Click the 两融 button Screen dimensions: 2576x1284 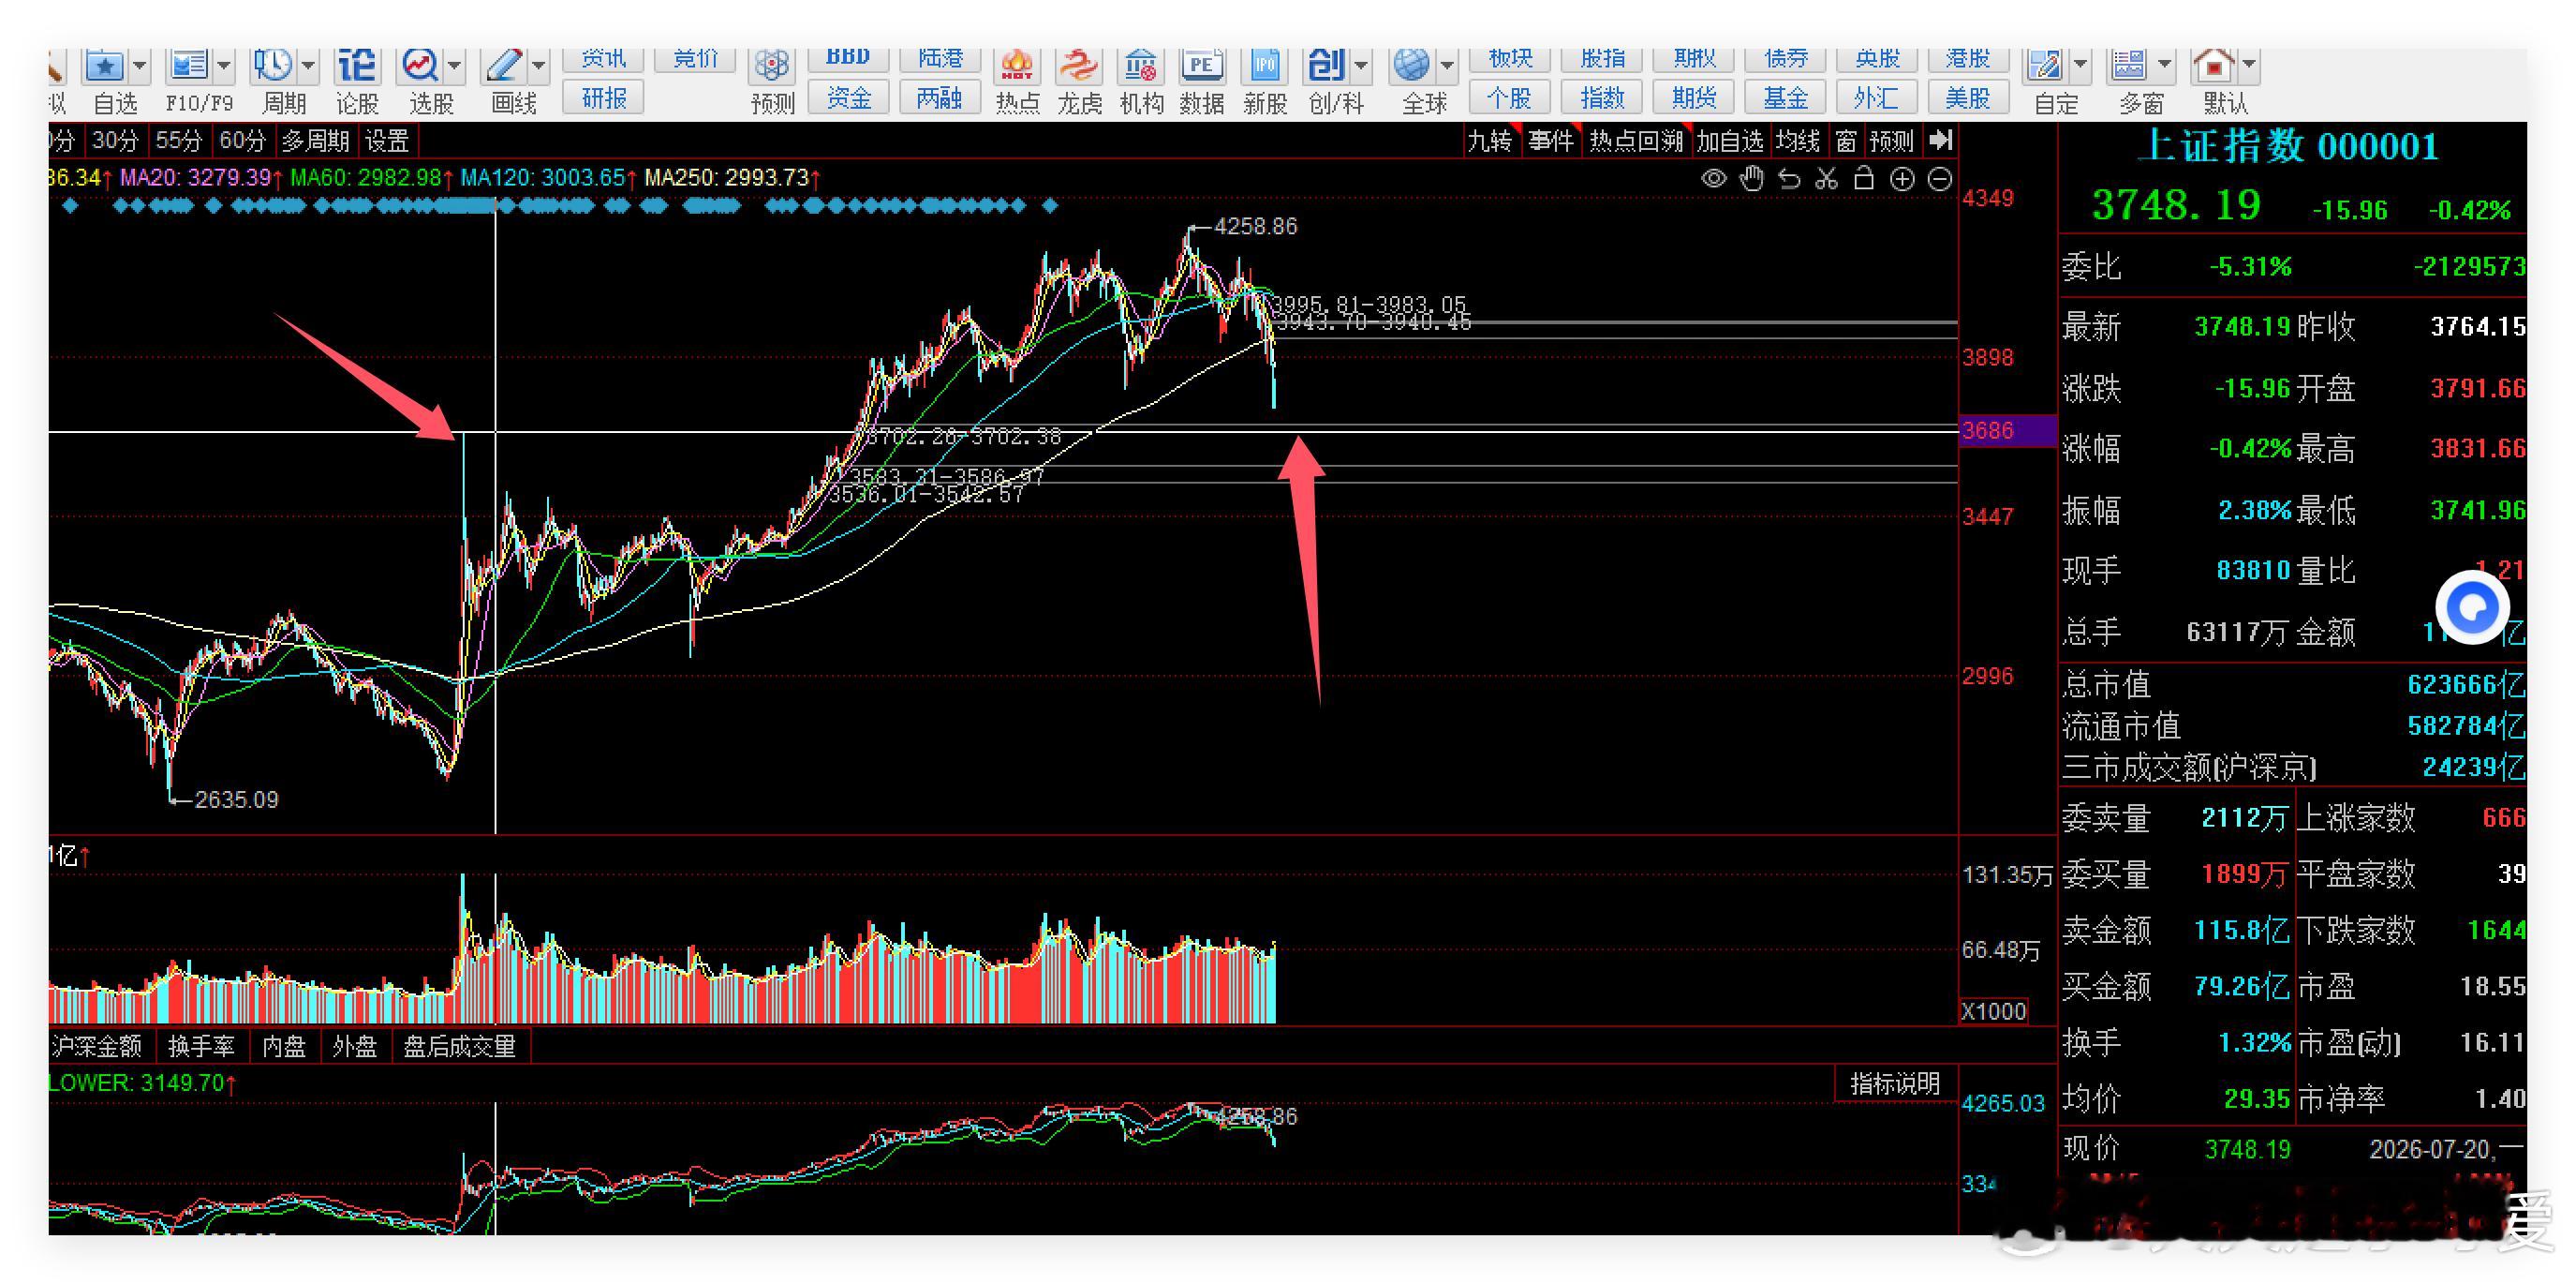940,98
